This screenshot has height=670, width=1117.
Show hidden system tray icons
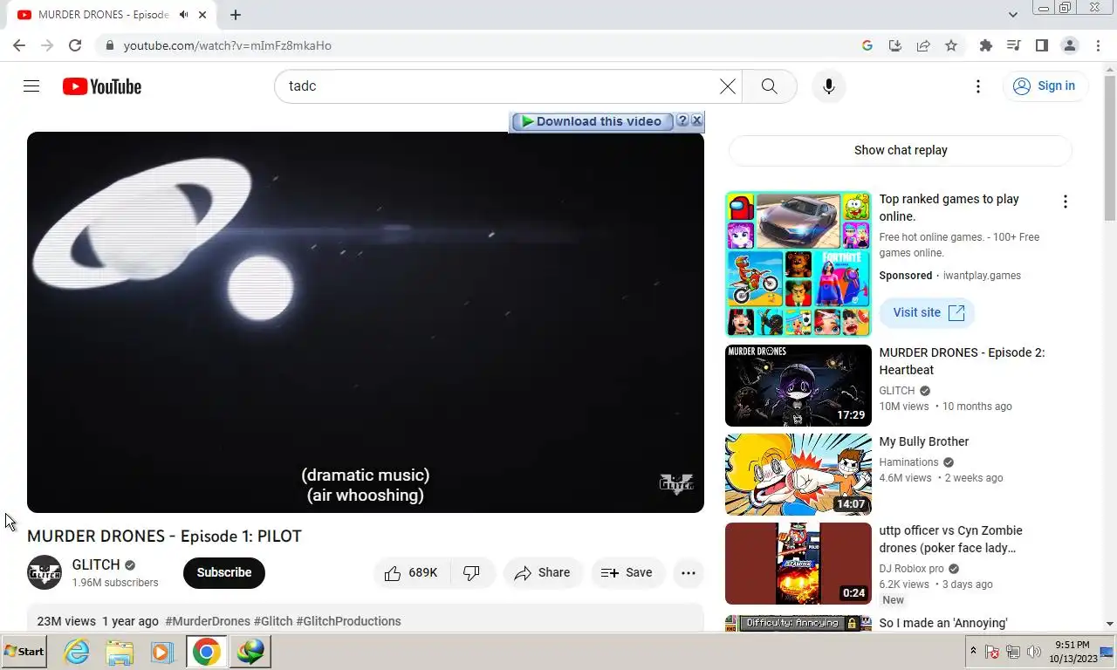tap(973, 651)
